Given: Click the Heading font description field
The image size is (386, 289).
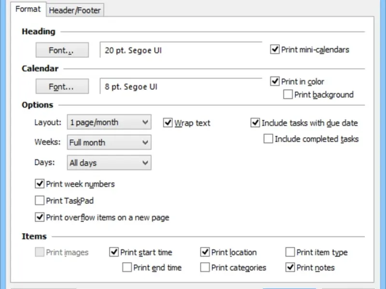Looking at the screenshot, I should pos(181,50).
